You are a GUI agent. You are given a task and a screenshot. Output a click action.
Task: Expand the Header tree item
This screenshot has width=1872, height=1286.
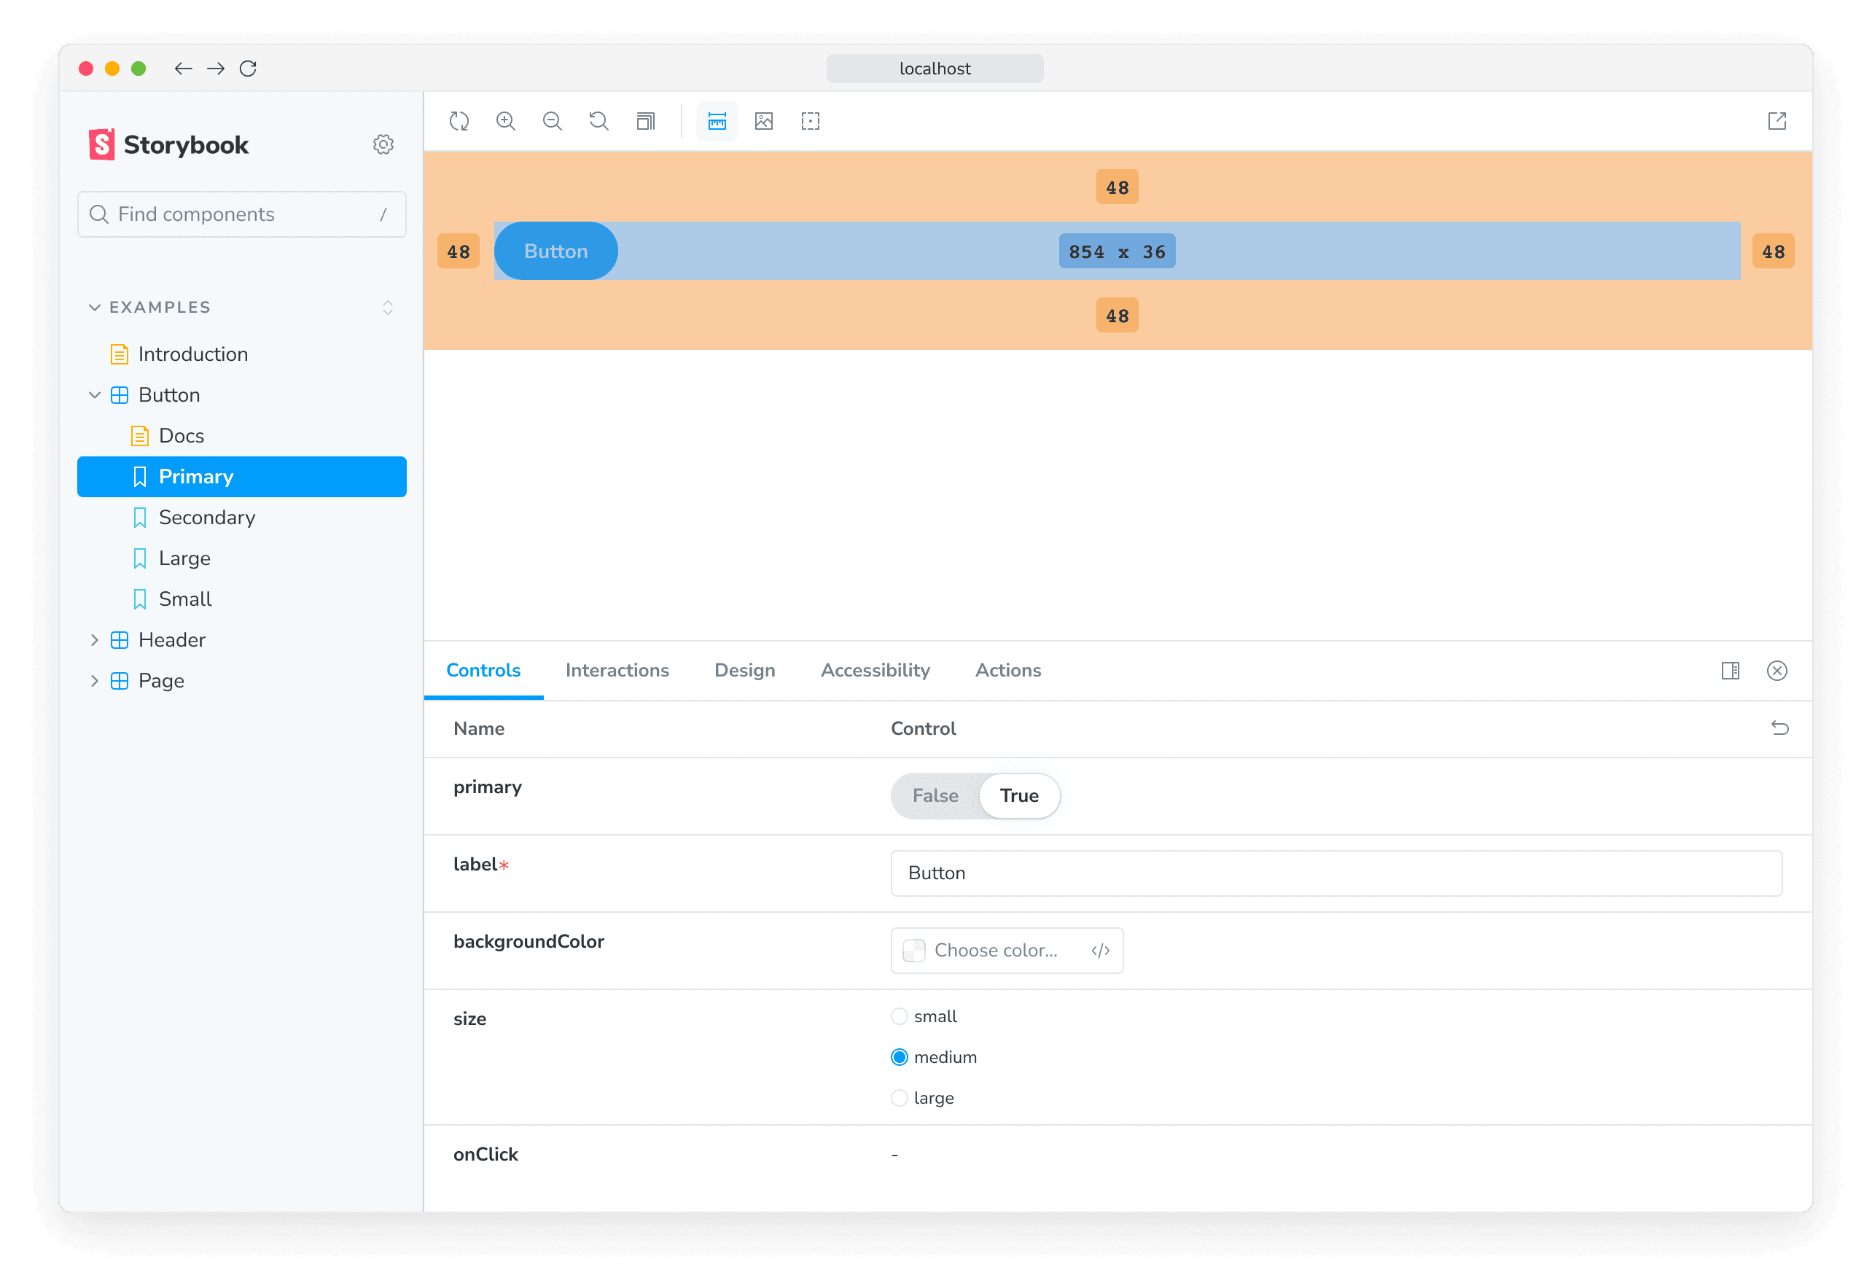(94, 639)
